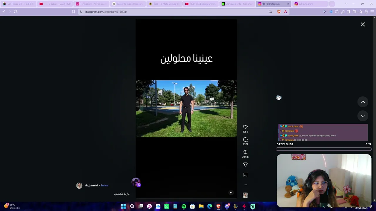Click the arrow-cursor extension icon
Viewport: 376px width, 211px height.
pyautogui.click(x=325, y=12)
